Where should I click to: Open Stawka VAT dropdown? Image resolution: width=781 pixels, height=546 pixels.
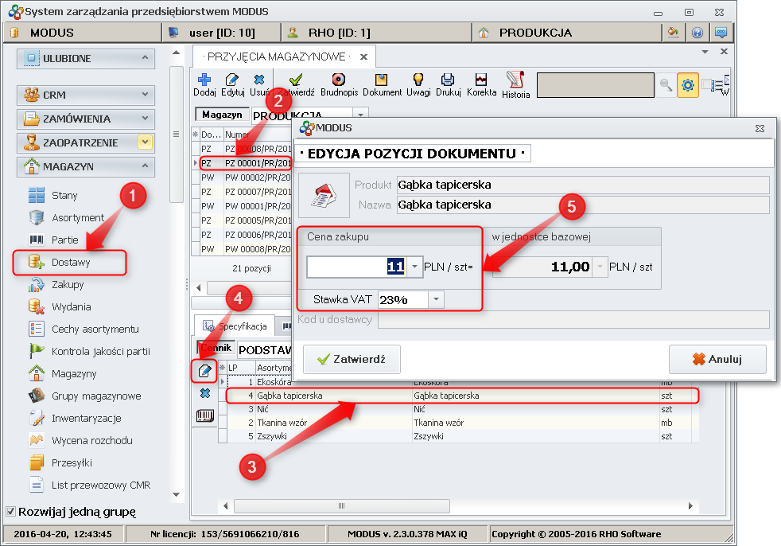(436, 299)
